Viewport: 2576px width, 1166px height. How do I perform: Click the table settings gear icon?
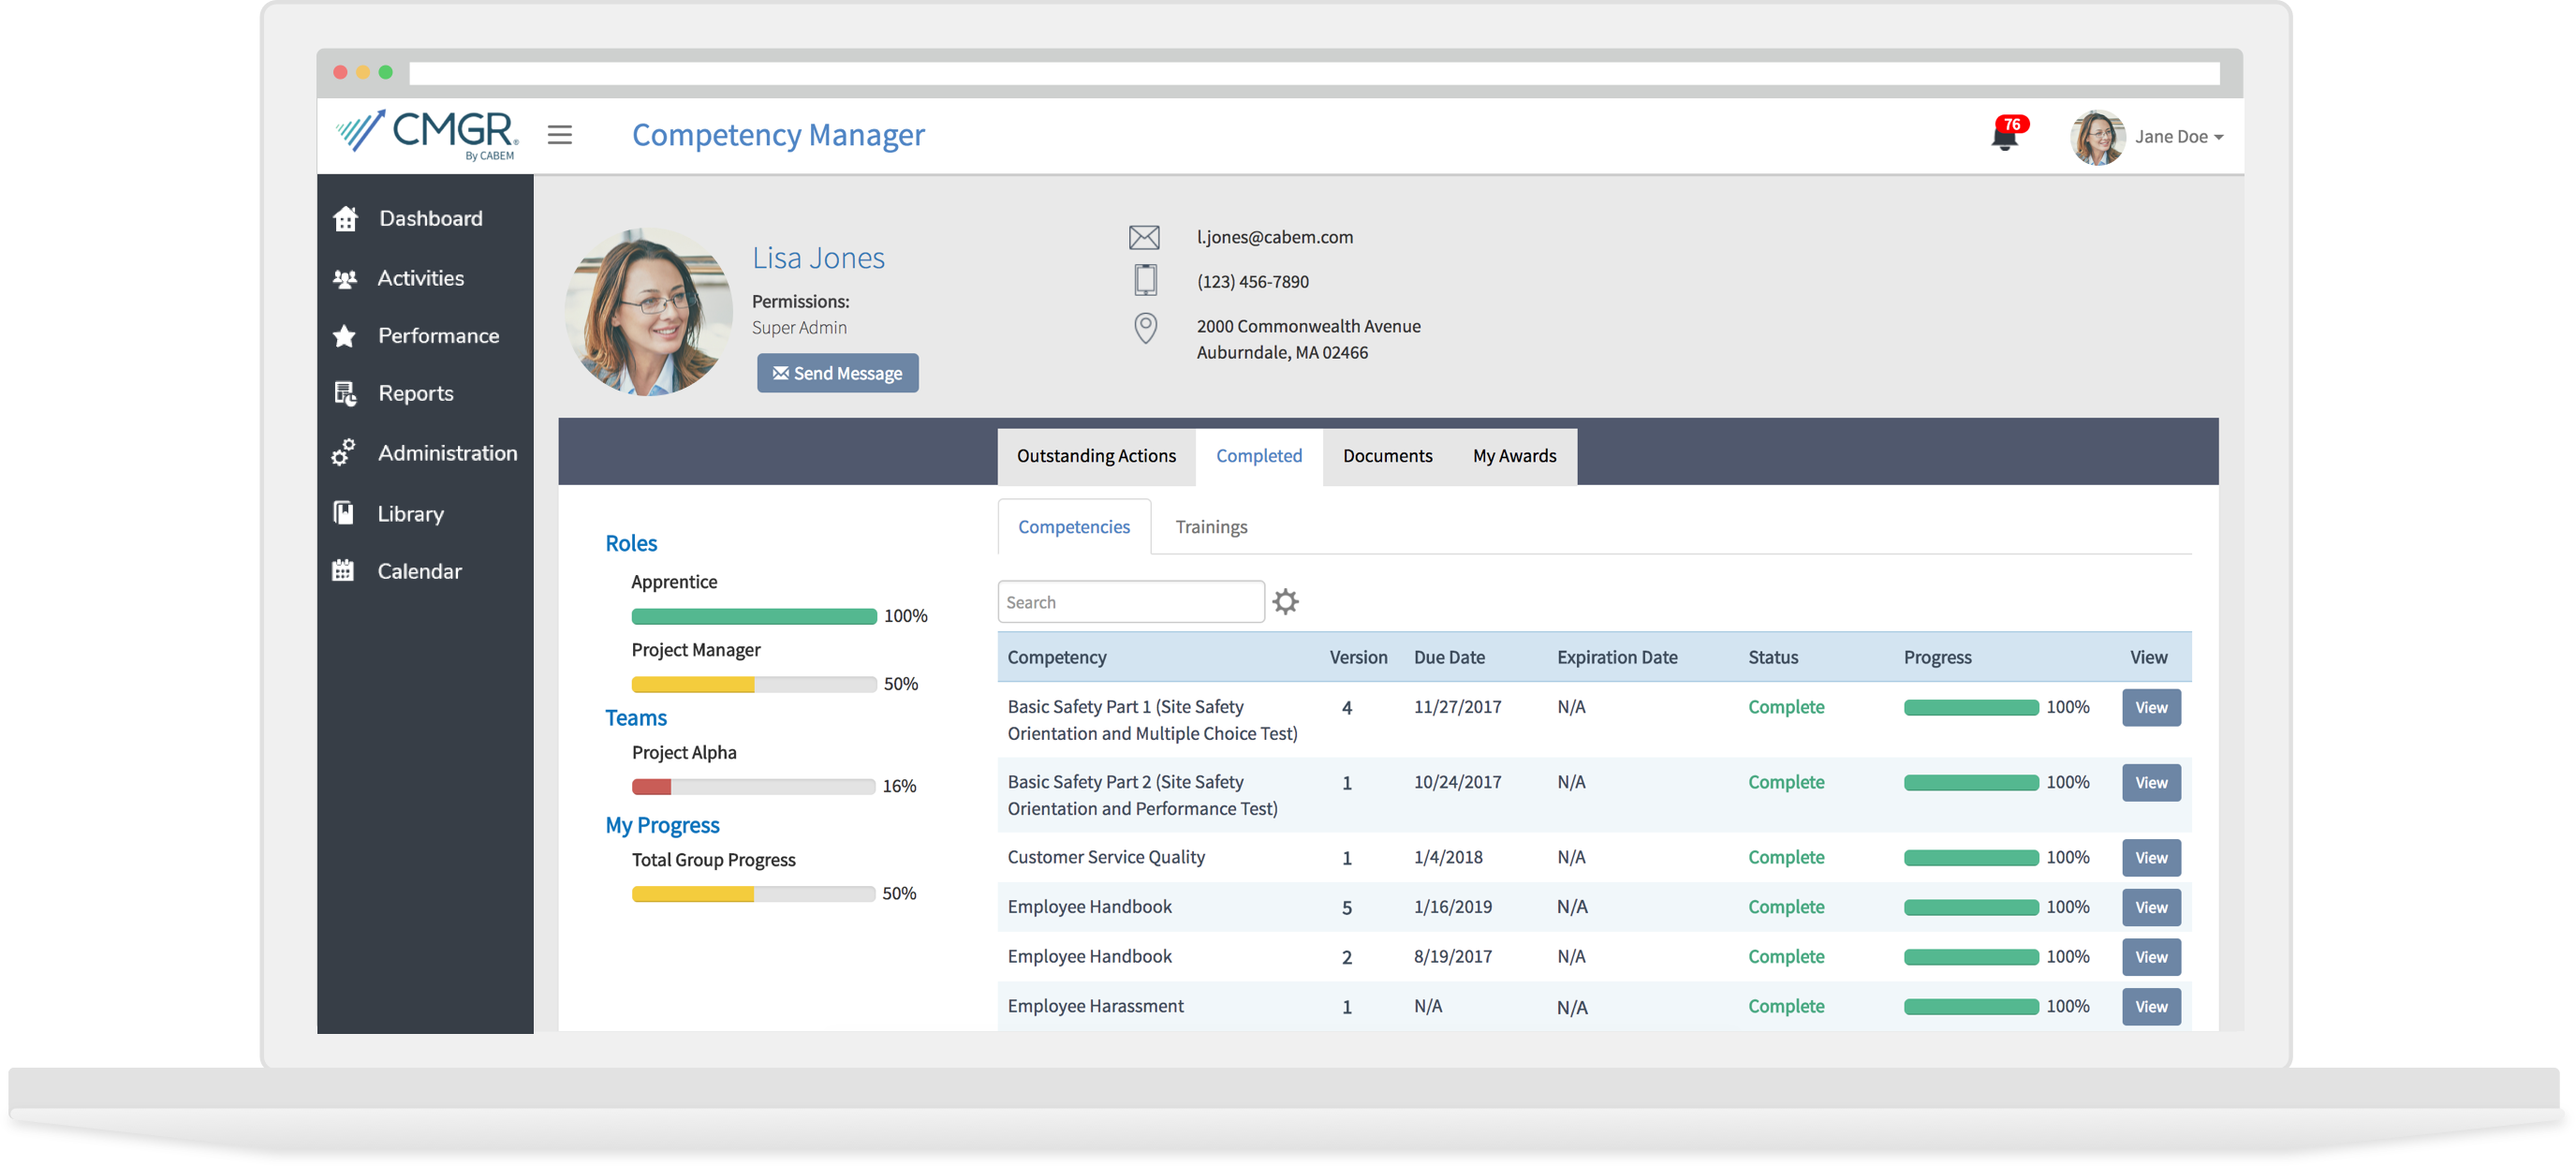point(1285,601)
